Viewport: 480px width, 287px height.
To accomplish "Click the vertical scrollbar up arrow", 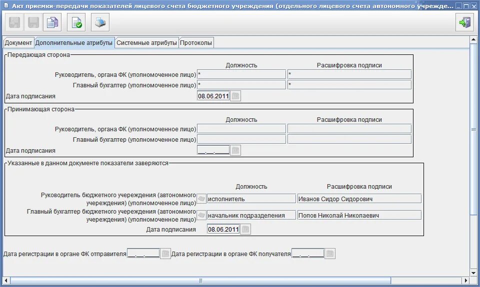I will (x=473, y=40).
